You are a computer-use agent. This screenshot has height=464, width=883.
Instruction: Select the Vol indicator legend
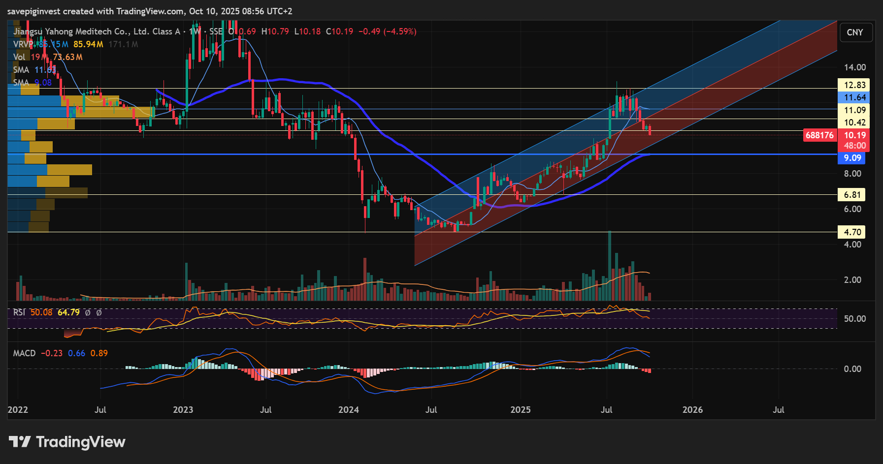(x=19, y=57)
